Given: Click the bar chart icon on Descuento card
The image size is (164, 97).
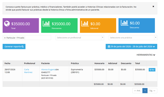Looking at the screenshot, I should [x=124, y=23].
